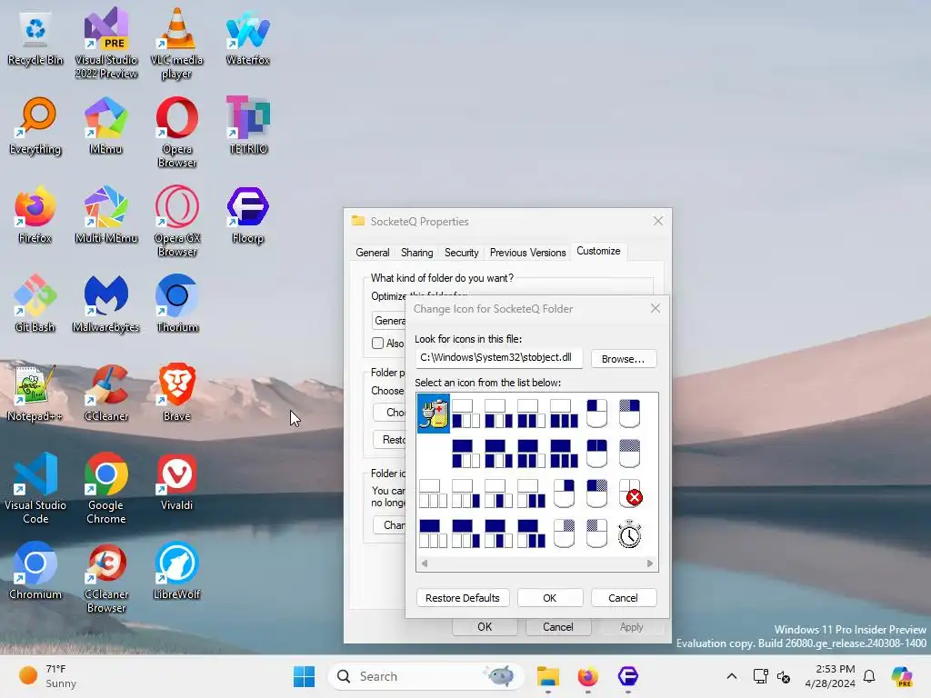
Task: Launch TETR.IO desktop shortcut
Action: click(x=247, y=126)
